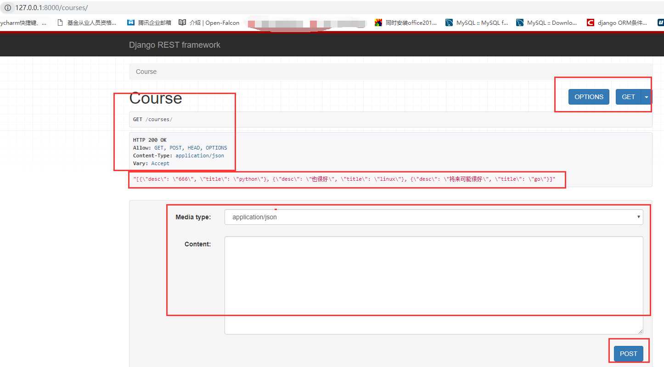The image size is (664, 367).
Task: Open the 基金从业人员资格 bookmark page icon
Action: click(60, 22)
